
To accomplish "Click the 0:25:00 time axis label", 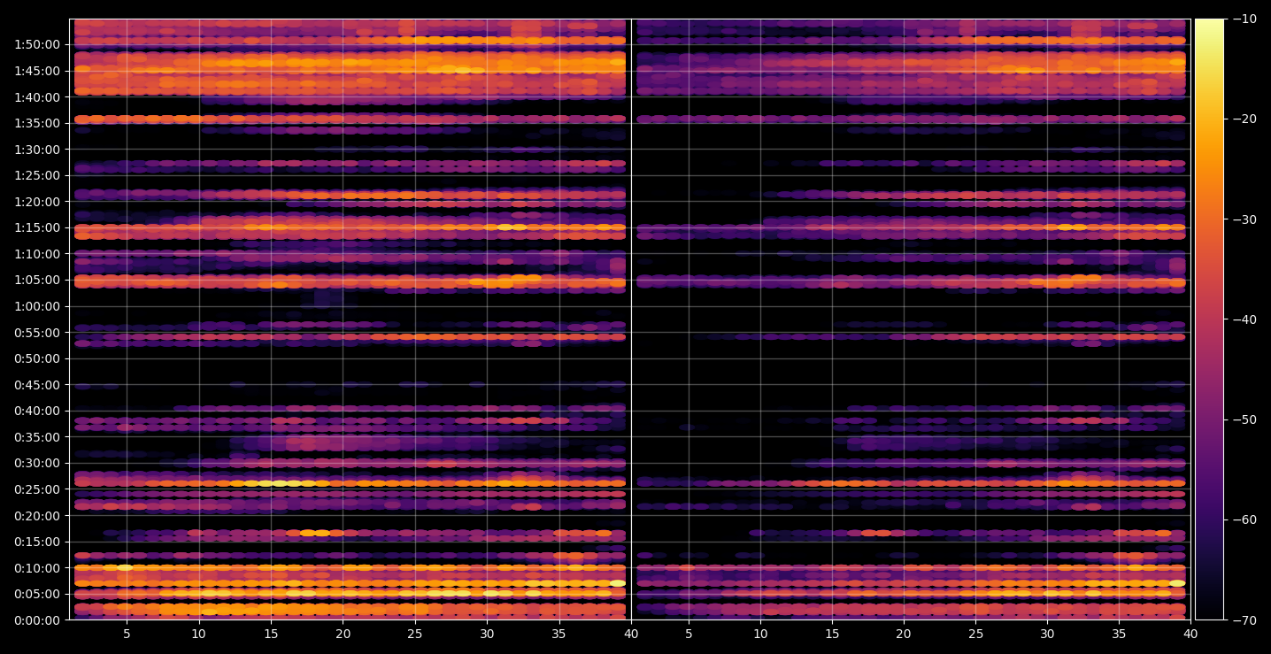I will [37, 489].
